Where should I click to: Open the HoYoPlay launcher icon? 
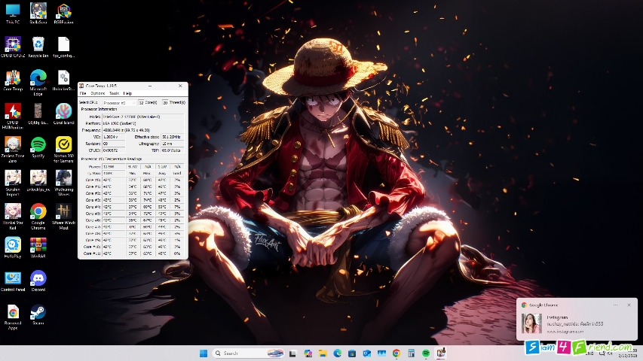[x=13, y=247]
